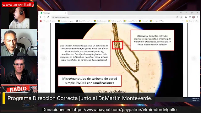This screenshot has height=113, width=201.
Task: Click the 'Cintas de Grafeno' label
Action: coord(112,91)
